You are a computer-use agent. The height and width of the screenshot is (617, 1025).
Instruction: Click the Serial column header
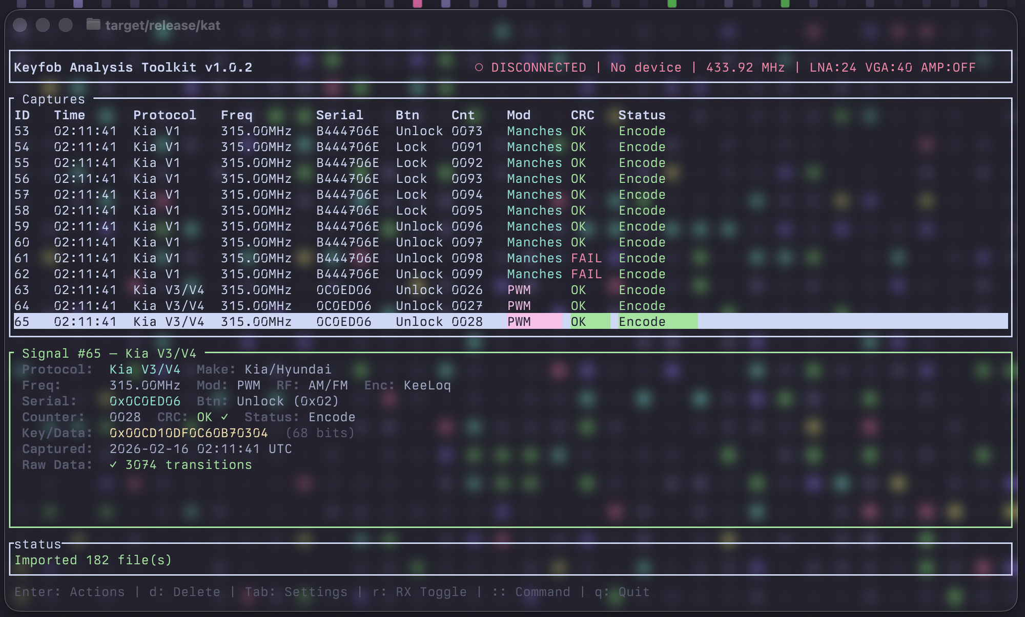pyautogui.click(x=339, y=115)
